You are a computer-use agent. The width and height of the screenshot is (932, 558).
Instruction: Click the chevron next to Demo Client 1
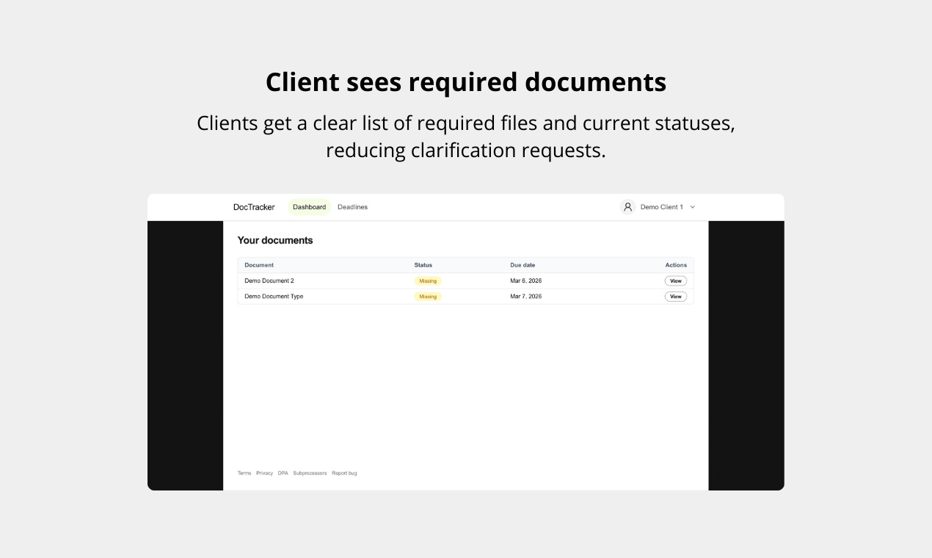(693, 207)
